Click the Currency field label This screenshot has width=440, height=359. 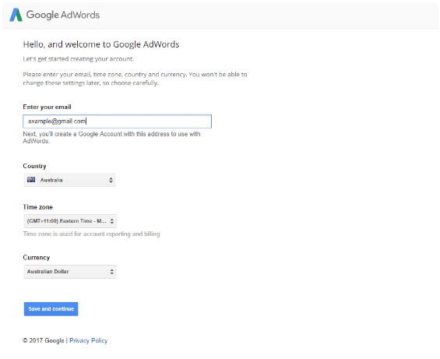(x=37, y=258)
